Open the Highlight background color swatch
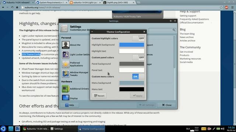 click(132, 45)
